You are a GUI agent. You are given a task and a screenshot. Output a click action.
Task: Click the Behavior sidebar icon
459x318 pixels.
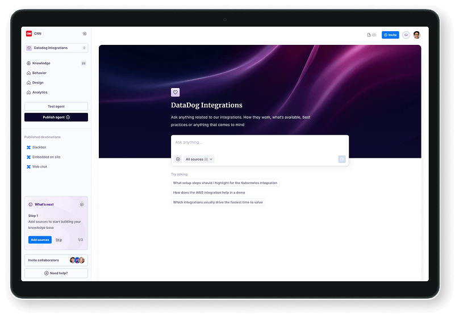coord(28,73)
